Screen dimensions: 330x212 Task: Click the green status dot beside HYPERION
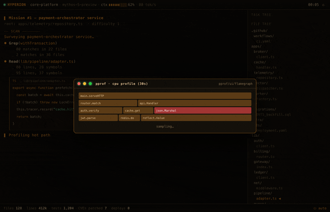[5, 5]
